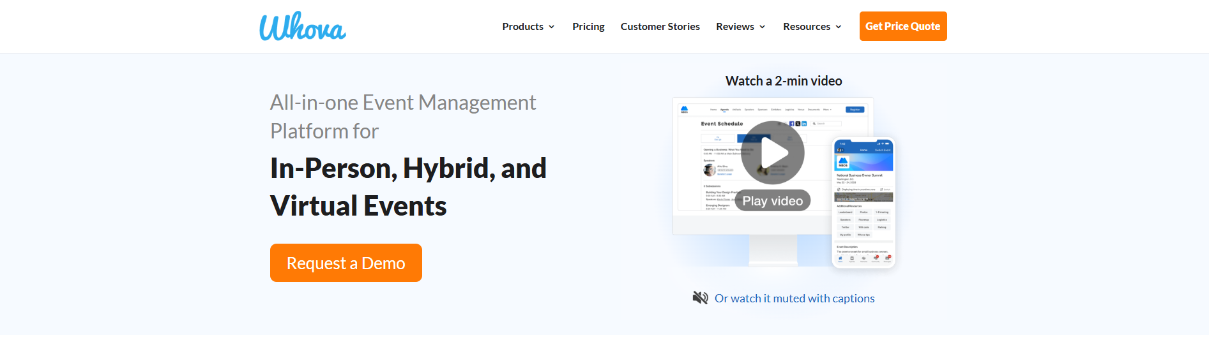The height and width of the screenshot is (347, 1209).
Task: Click the Whova logo
Action: pyautogui.click(x=302, y=26)
